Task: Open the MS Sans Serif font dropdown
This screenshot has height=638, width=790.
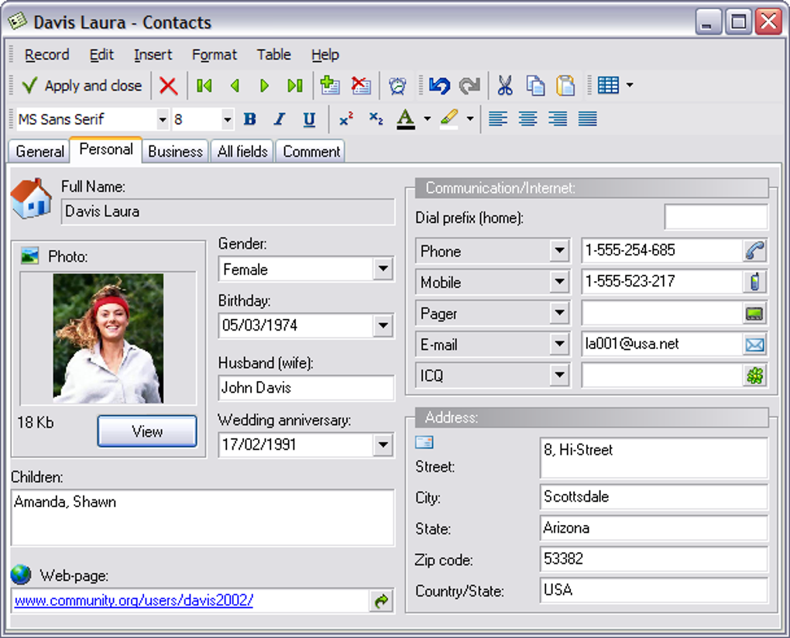Action: (x=162, y=119)
